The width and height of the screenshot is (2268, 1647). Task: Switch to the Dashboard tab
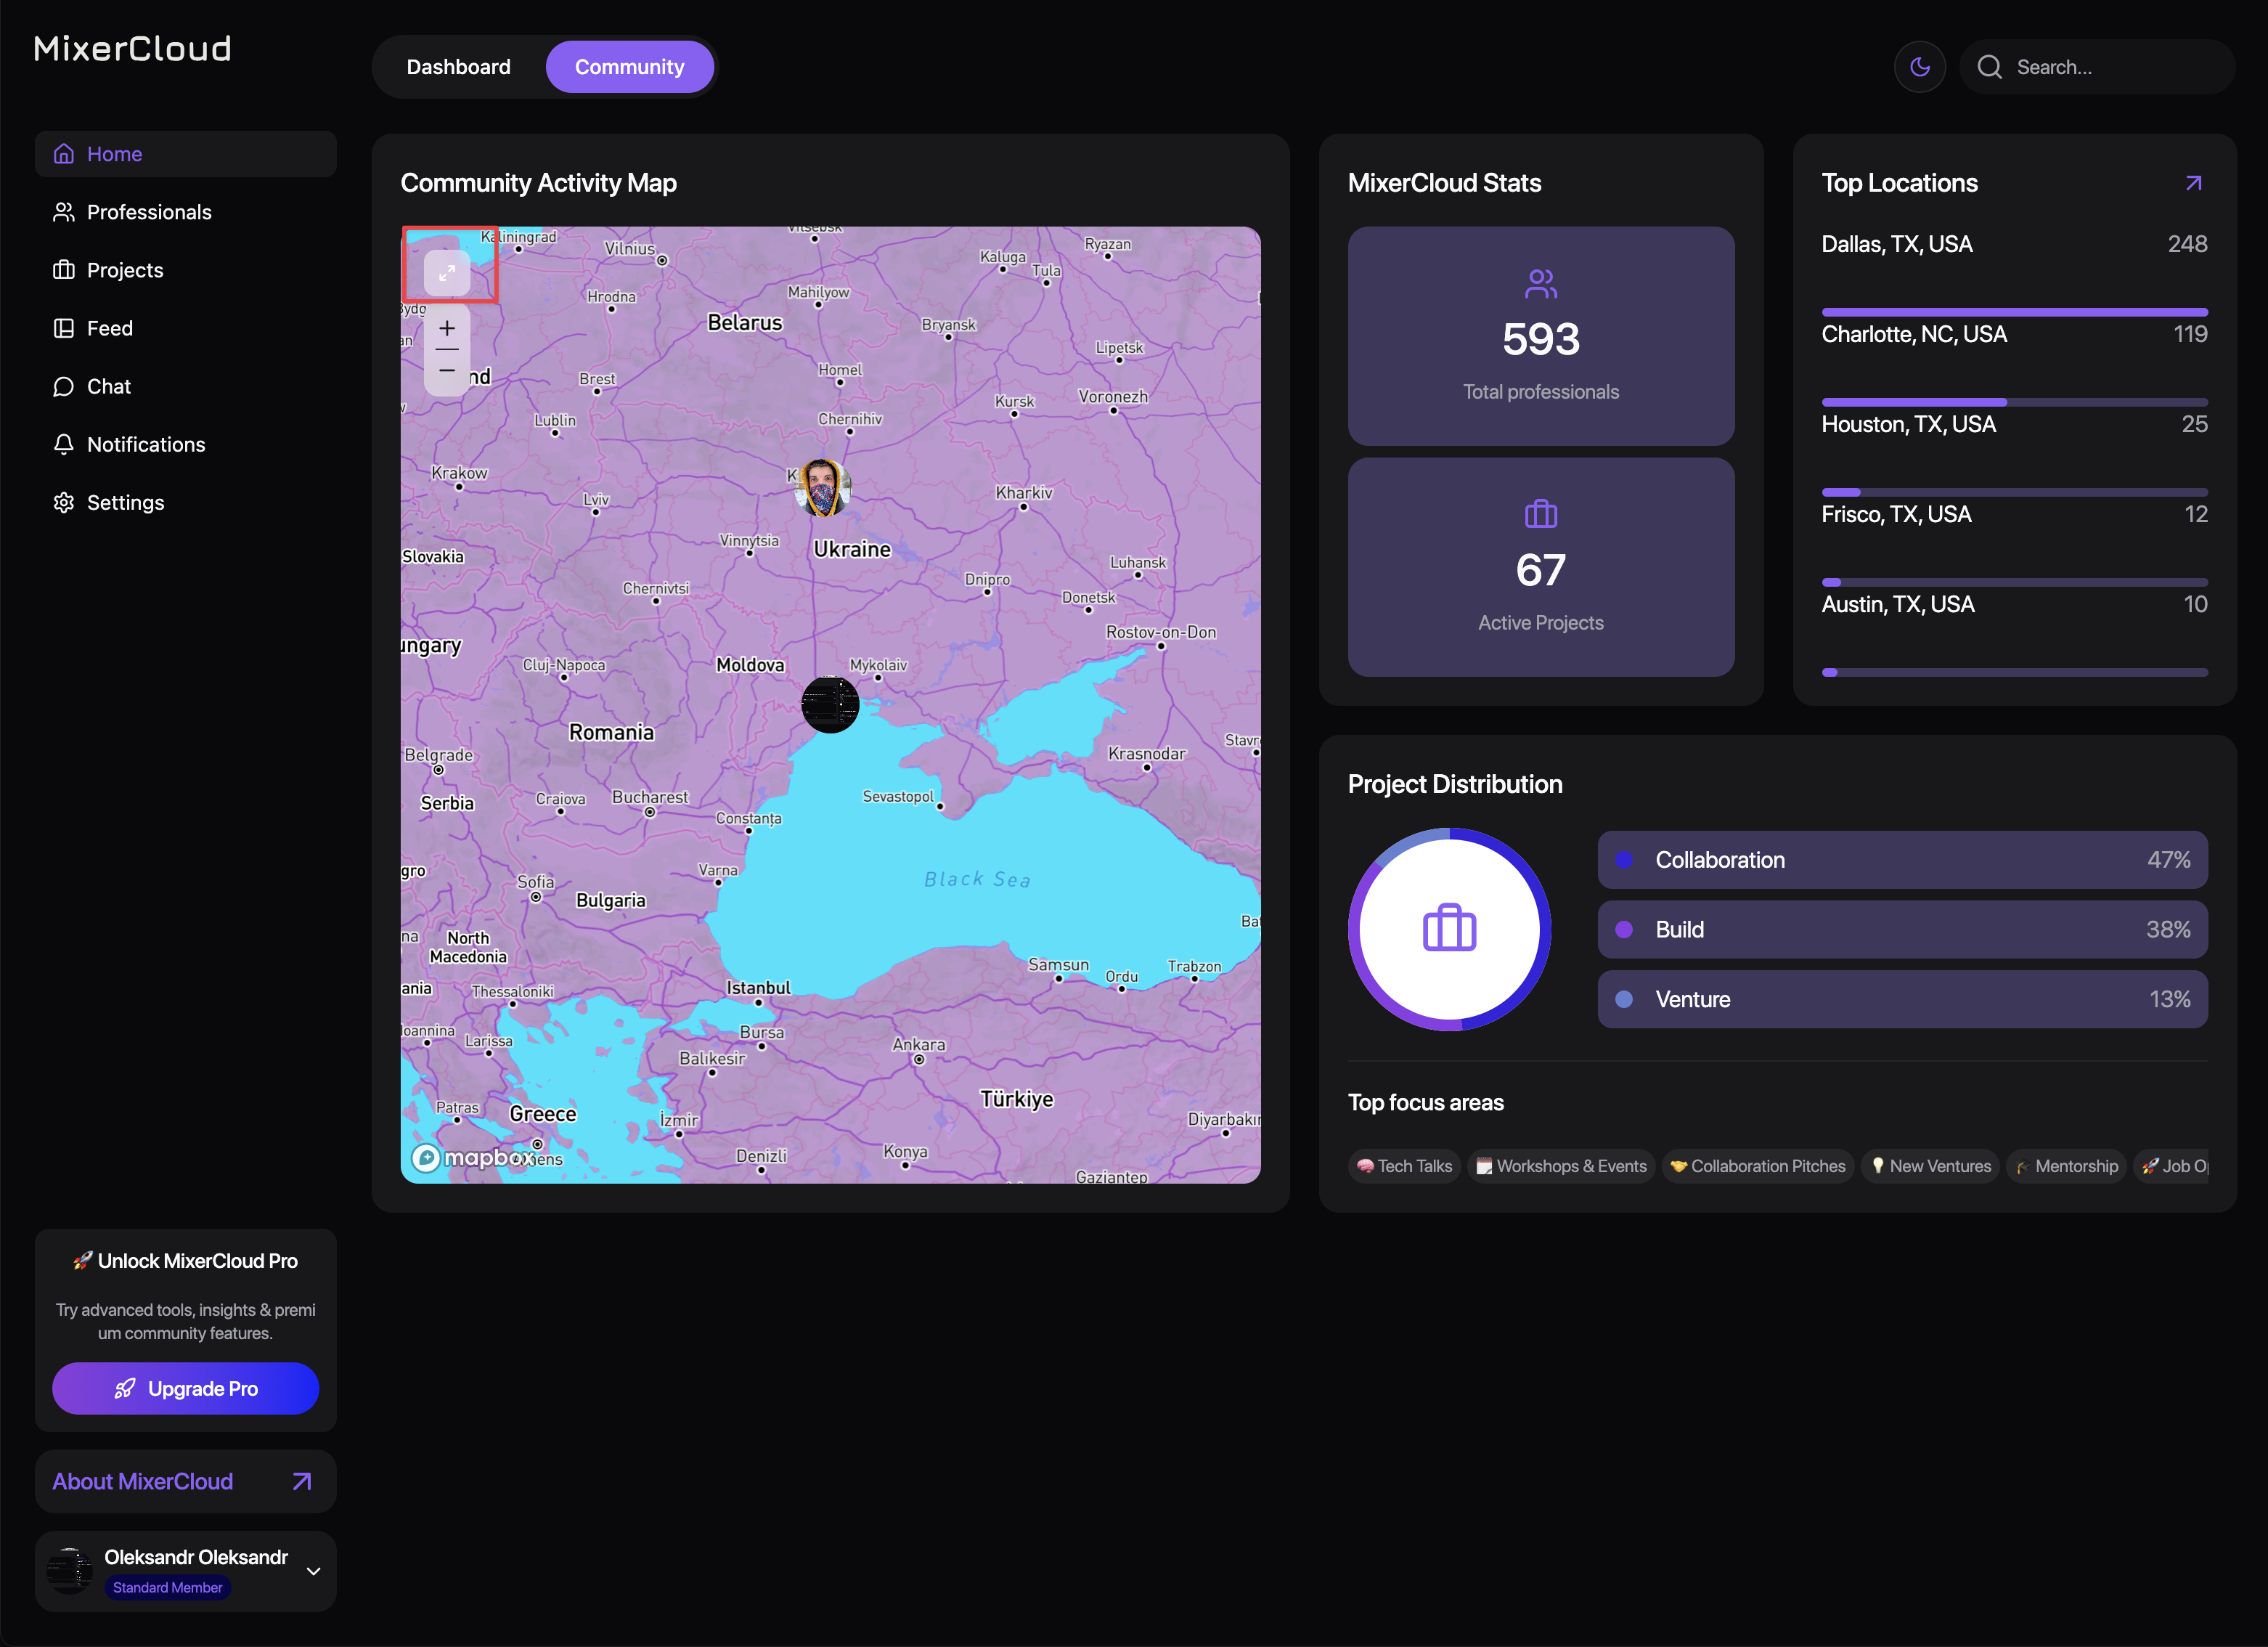point(458,67)
